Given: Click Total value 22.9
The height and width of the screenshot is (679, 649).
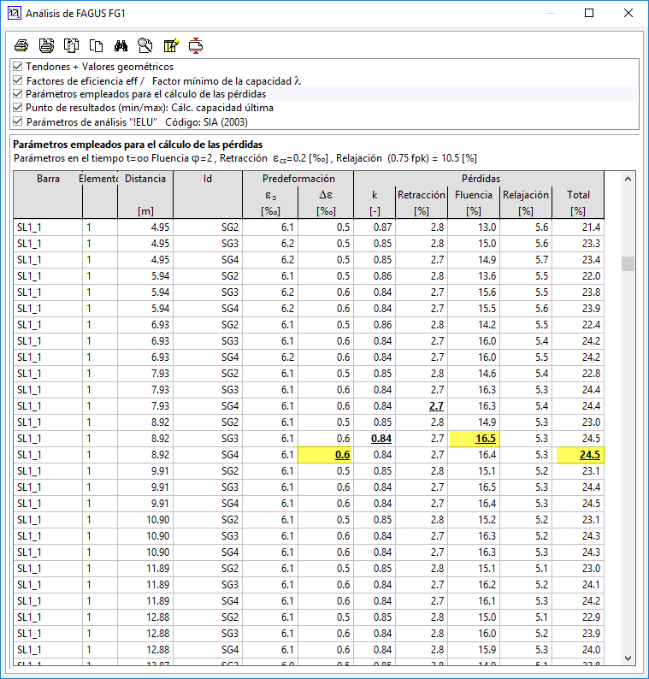Looking at the screenshot, I should click(591, 617).
